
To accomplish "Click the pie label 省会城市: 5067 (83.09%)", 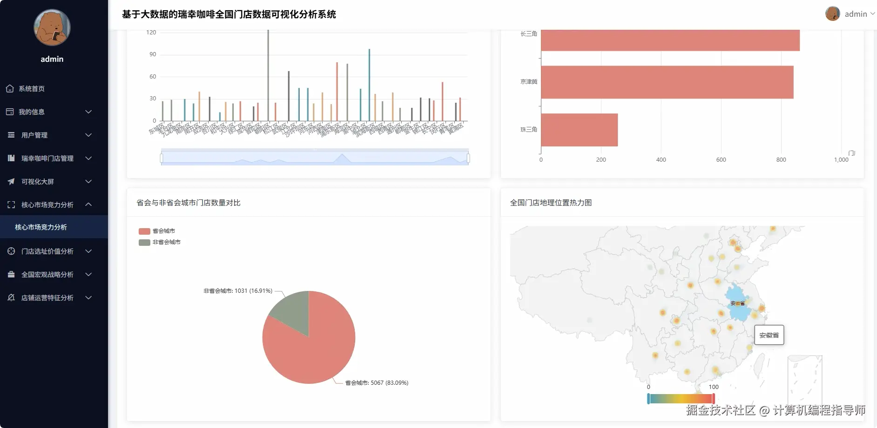I will [x=377, y=383].
